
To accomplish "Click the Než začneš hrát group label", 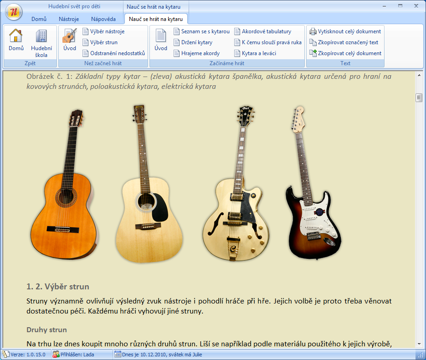I will point(103,63).
